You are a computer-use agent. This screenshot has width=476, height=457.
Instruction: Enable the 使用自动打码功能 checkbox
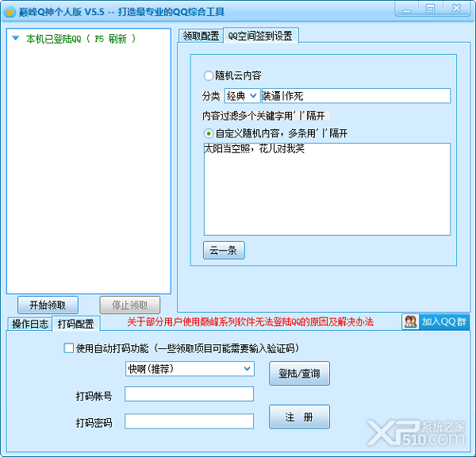pos(68,348)
